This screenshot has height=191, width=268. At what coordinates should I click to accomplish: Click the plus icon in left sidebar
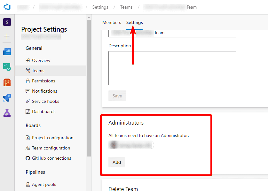coord(7,36)
